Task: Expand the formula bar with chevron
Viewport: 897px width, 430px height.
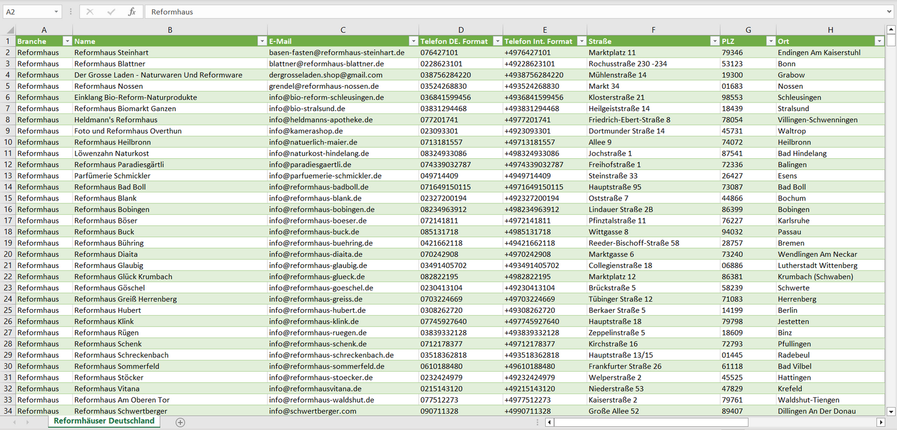Action: pos(890,12)
